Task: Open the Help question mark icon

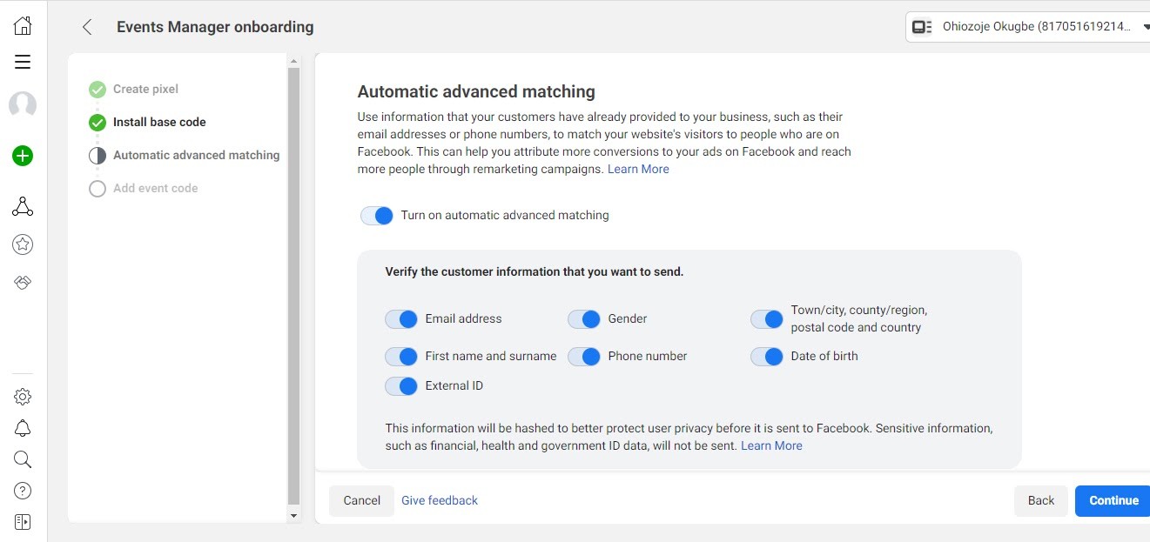Action: coord(23,490)
